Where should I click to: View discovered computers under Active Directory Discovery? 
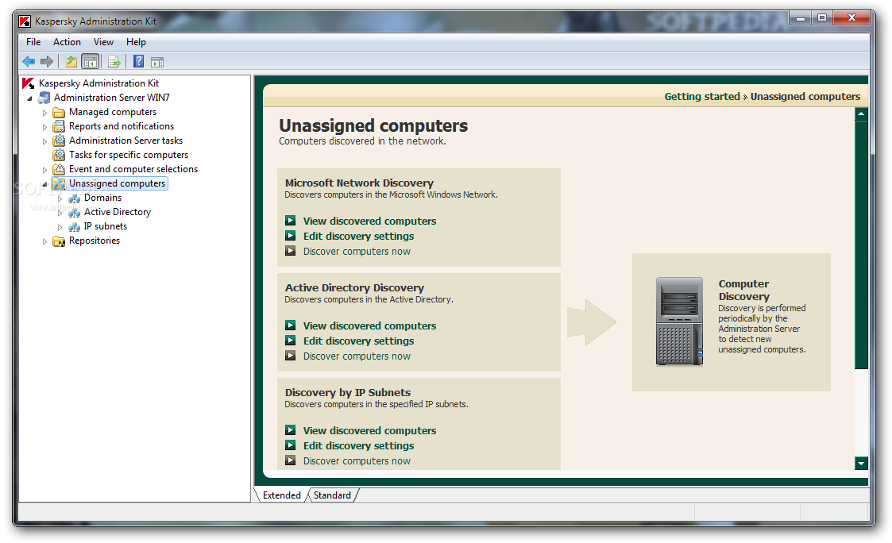[370, 325]
